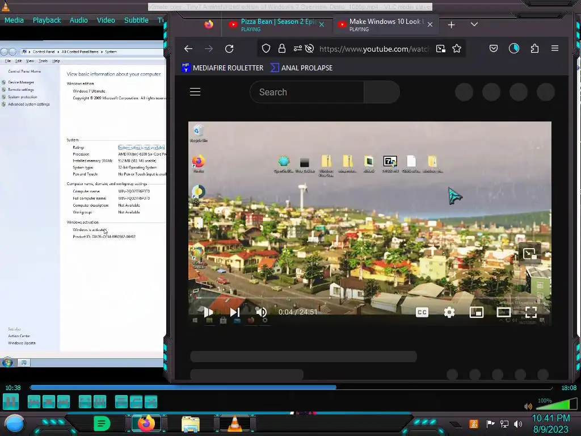This screenshot has width=581, height=436.
Task: Skip to next media in VLC
Action: [64, 401]
